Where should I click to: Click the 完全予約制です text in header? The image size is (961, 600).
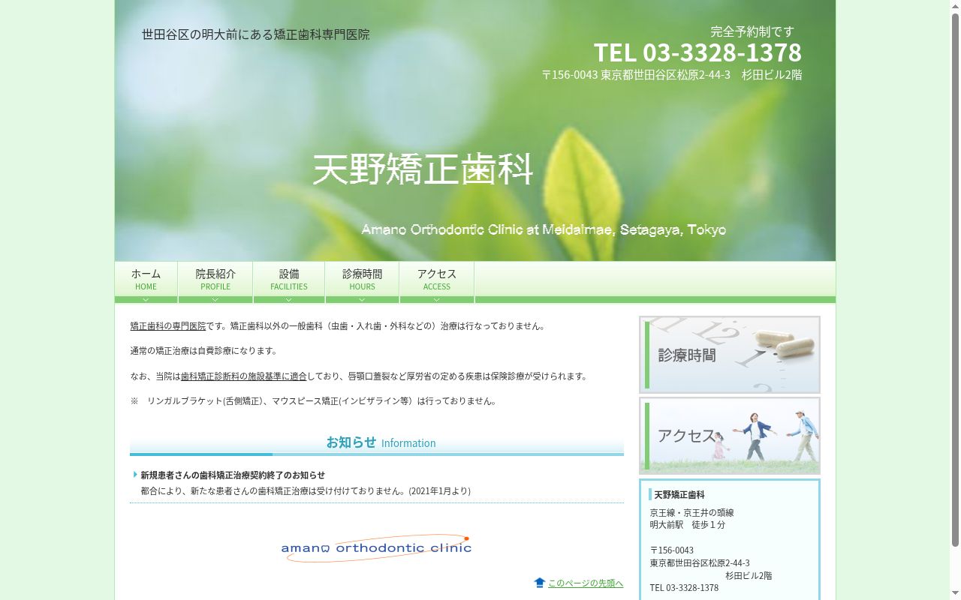coord(752,31)
